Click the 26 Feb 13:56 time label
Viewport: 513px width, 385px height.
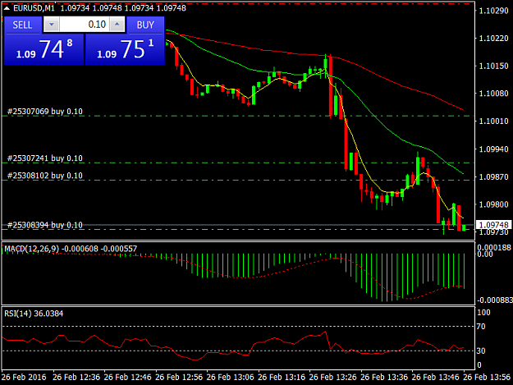pyautogui.click(x=487, y=377)
